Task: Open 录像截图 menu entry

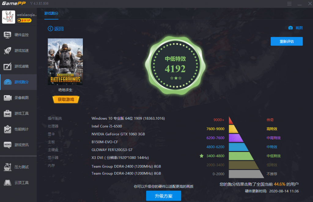Action: 18,98
